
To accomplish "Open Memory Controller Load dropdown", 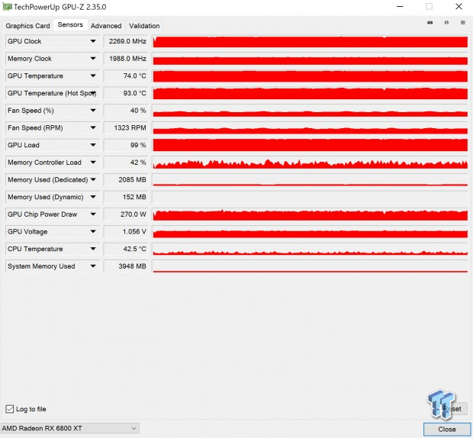I will coord(93,163).
